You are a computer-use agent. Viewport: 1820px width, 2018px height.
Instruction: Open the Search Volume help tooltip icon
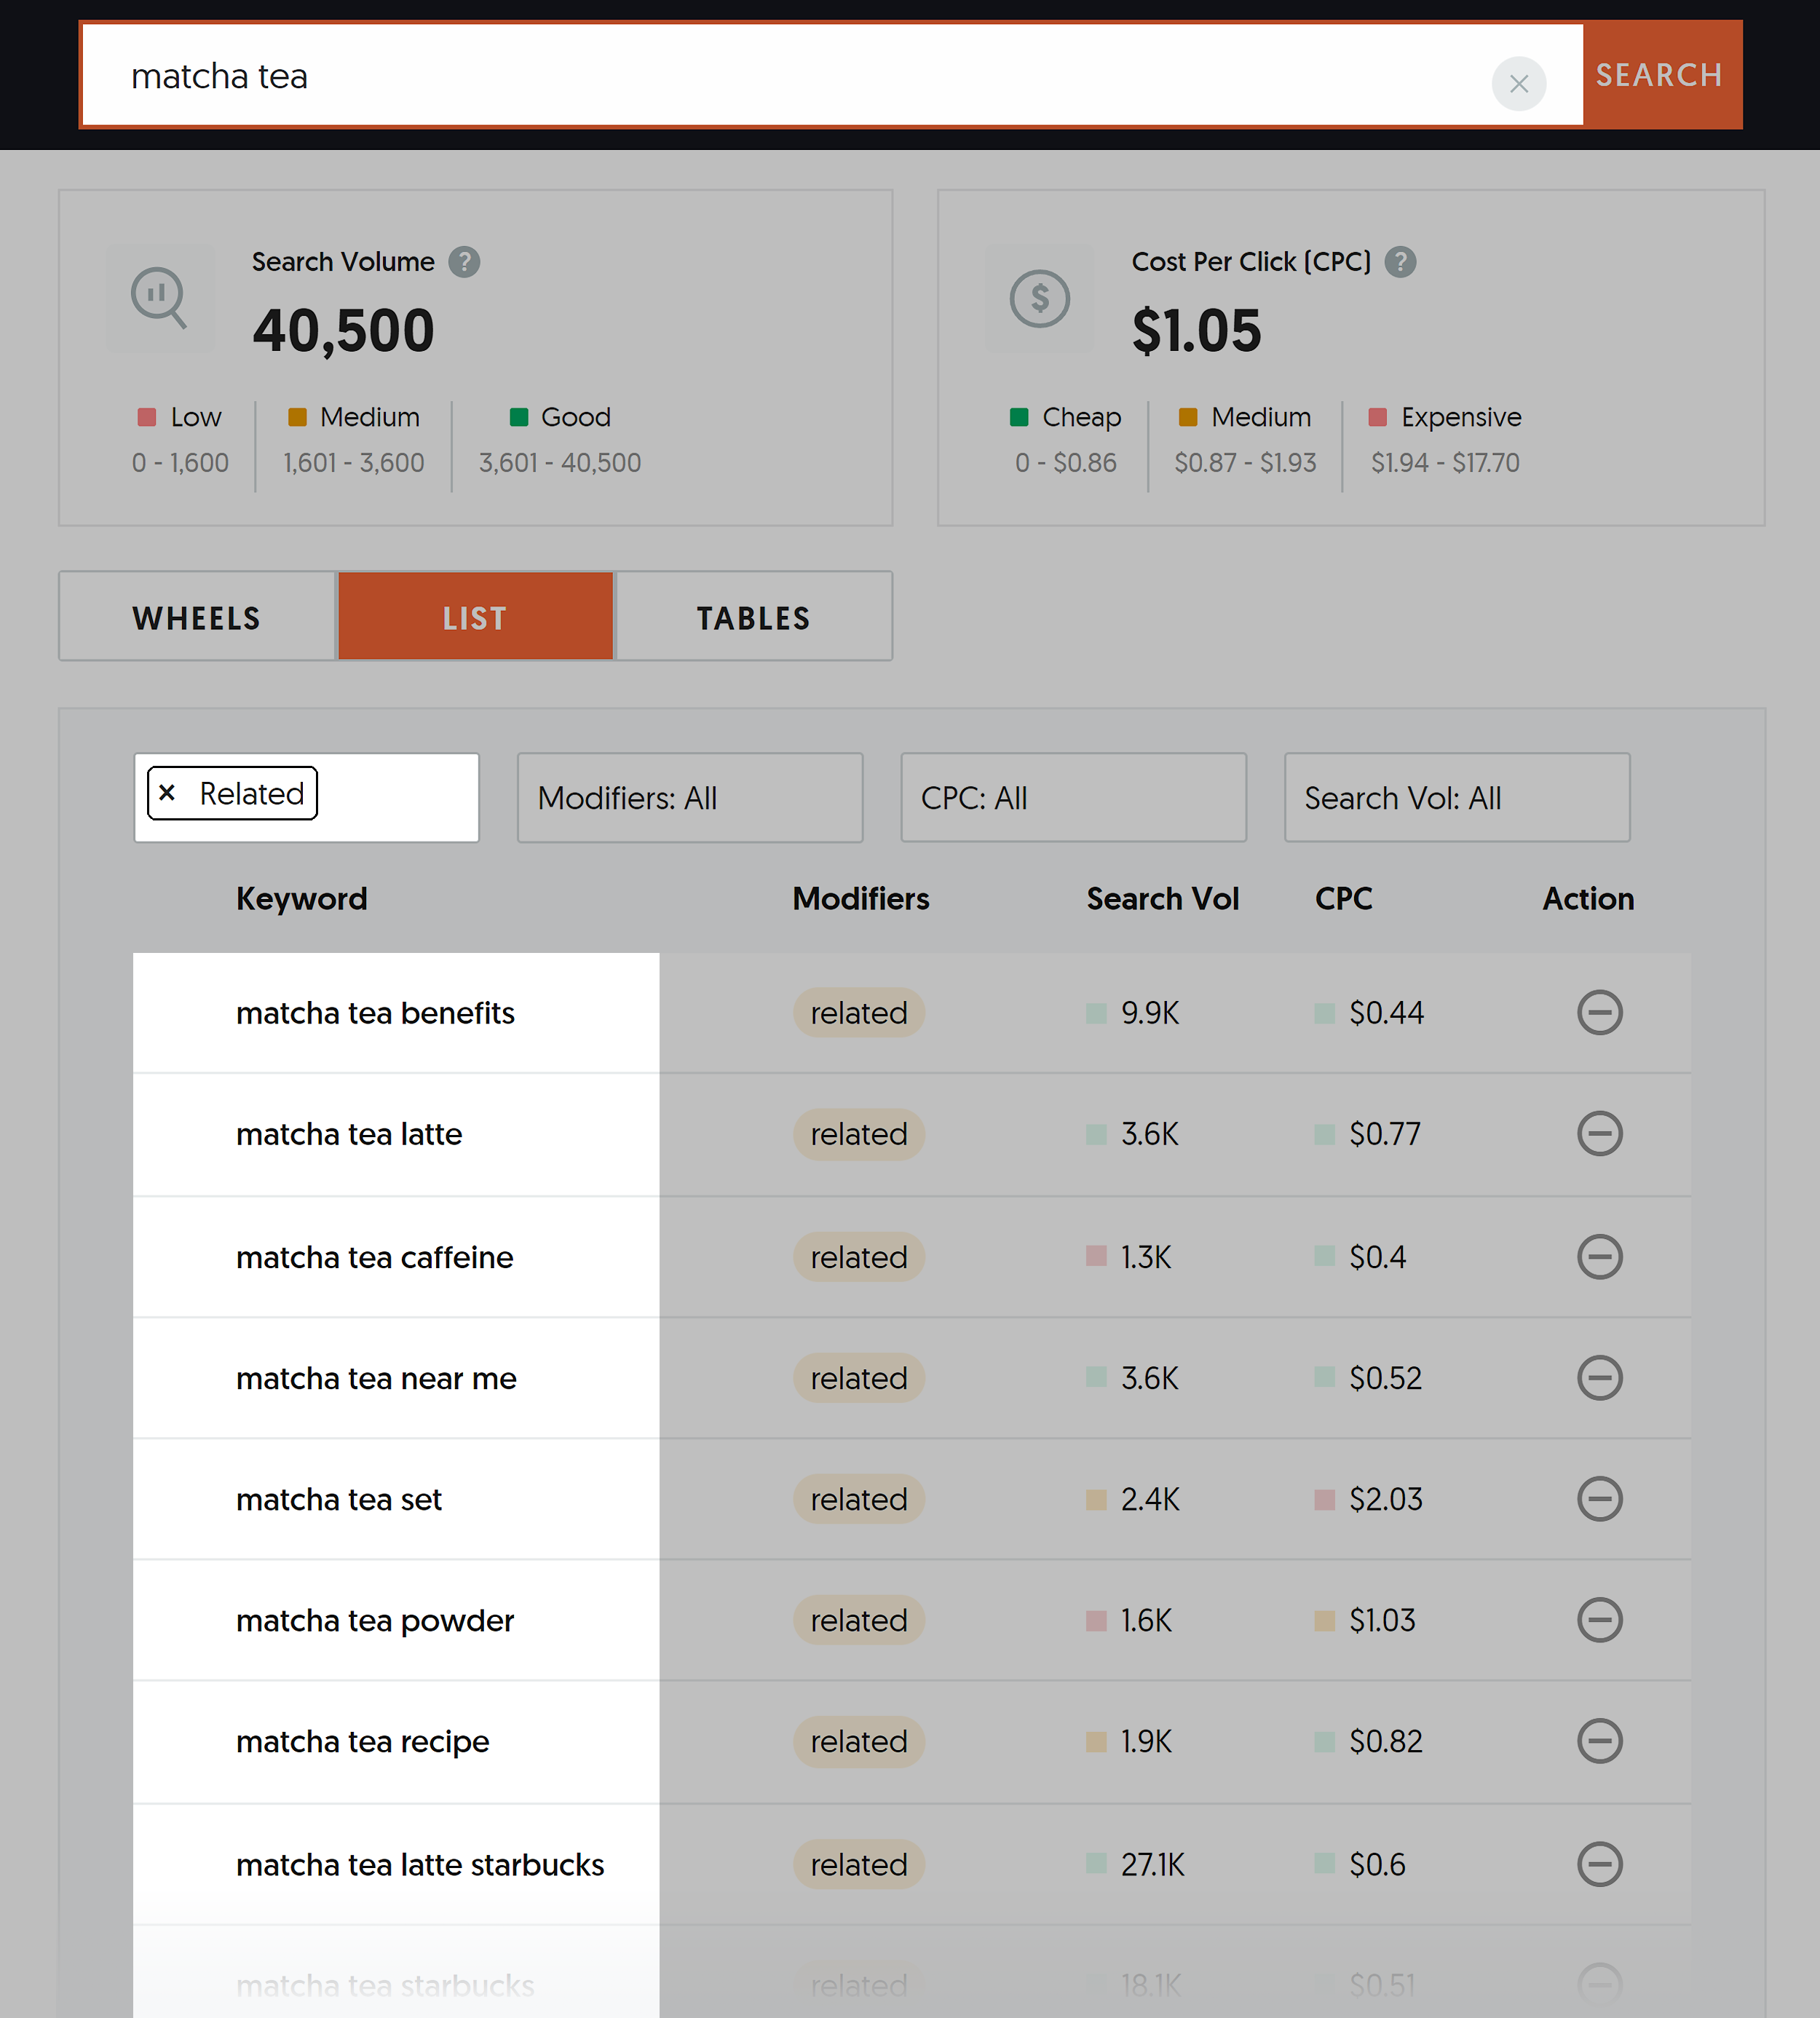pos(464,262)
